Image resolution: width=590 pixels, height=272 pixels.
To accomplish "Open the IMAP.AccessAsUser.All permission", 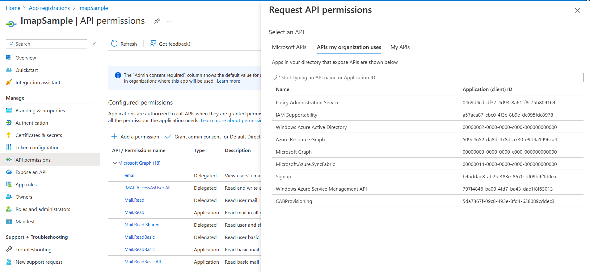I will pyautogui.click(x=147, y=188).
